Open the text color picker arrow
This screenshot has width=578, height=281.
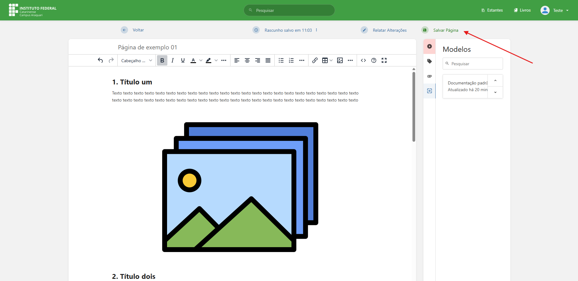pos(201,60)
